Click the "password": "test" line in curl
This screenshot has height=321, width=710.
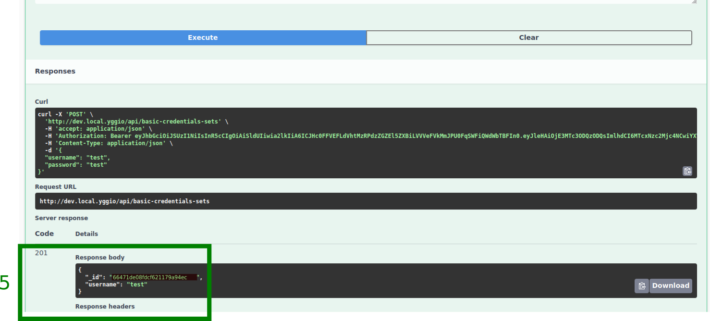(x=76, y=165)
